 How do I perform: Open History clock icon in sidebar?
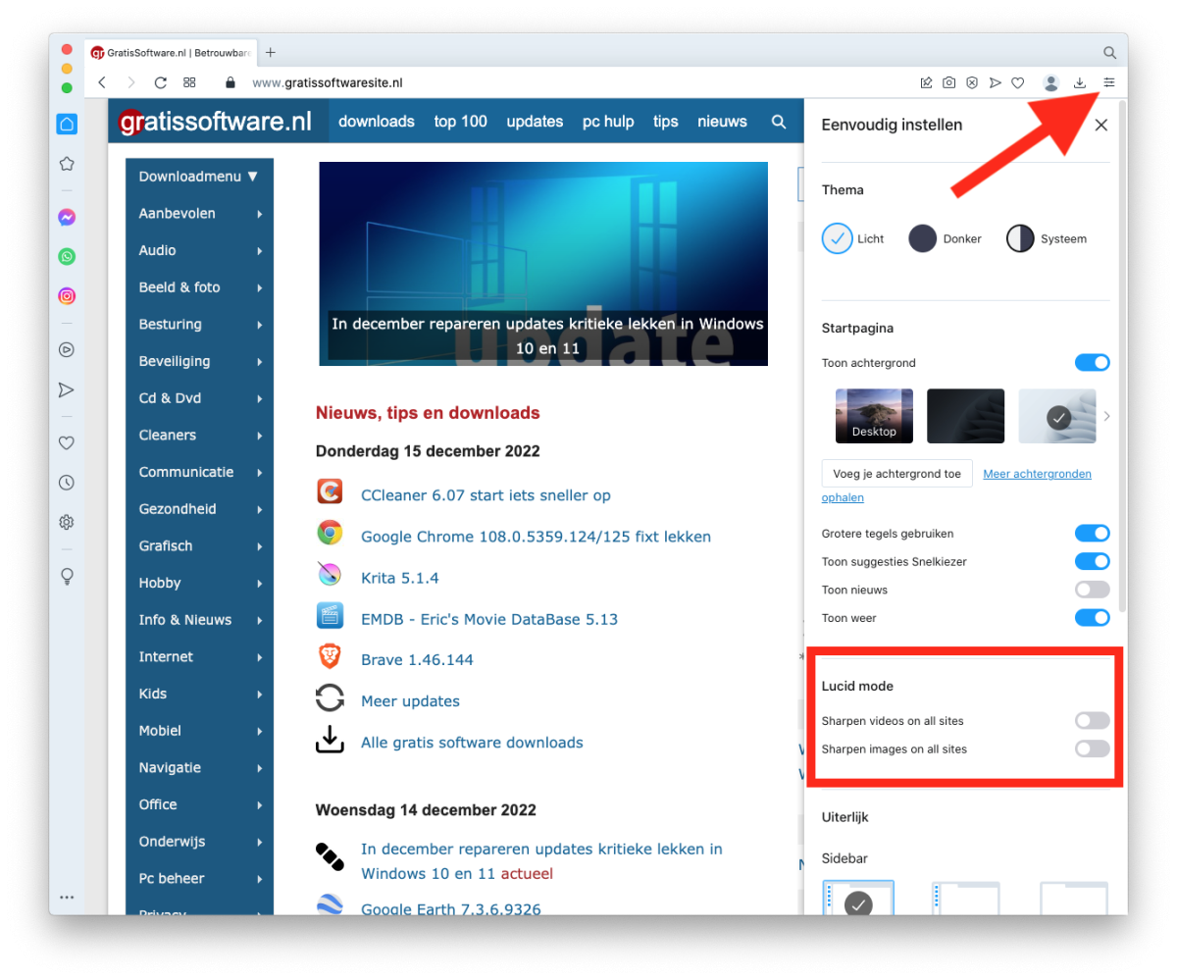pyautogui.click(x=67, y=483)
